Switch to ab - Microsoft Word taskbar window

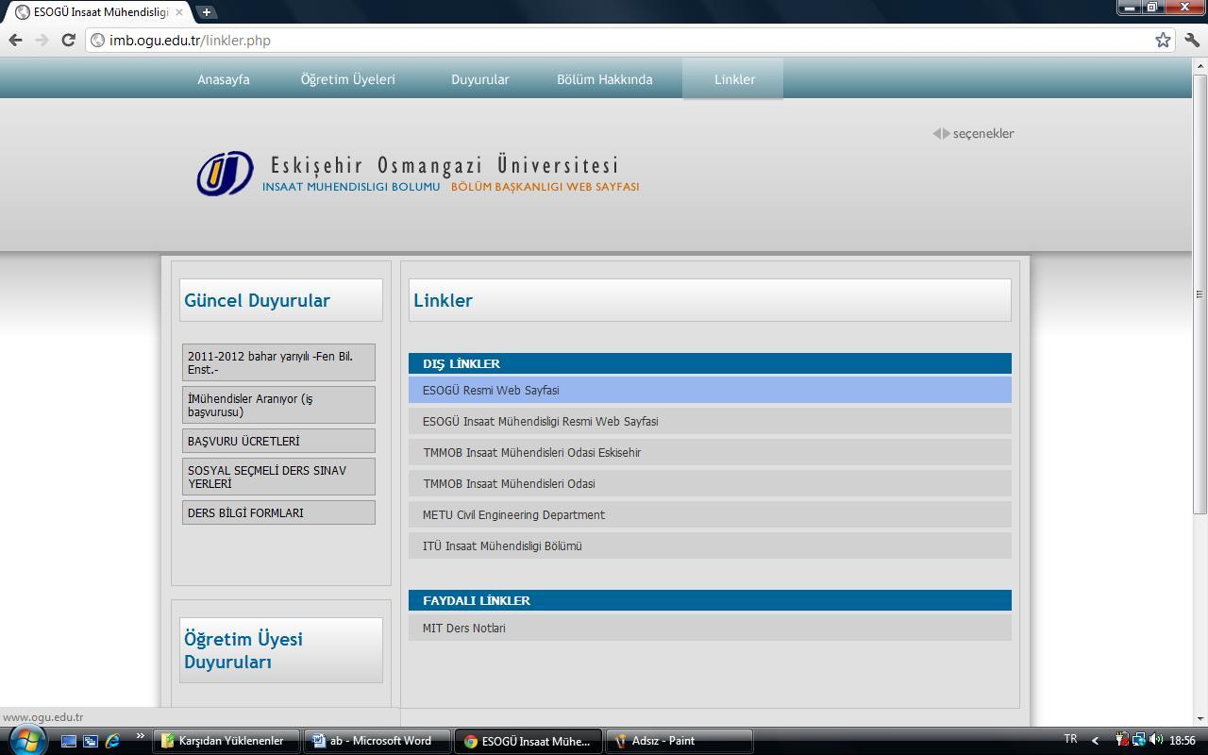coord(377,741)
